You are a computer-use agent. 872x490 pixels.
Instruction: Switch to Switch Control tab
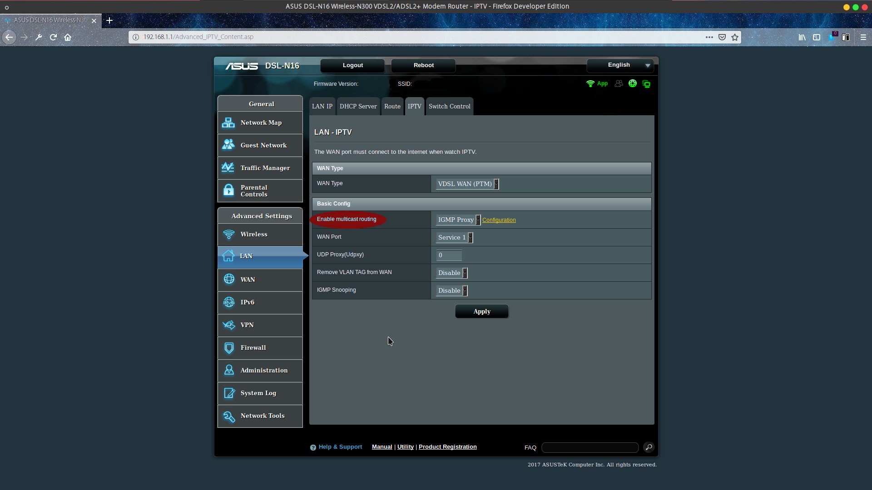coord(449,106)
